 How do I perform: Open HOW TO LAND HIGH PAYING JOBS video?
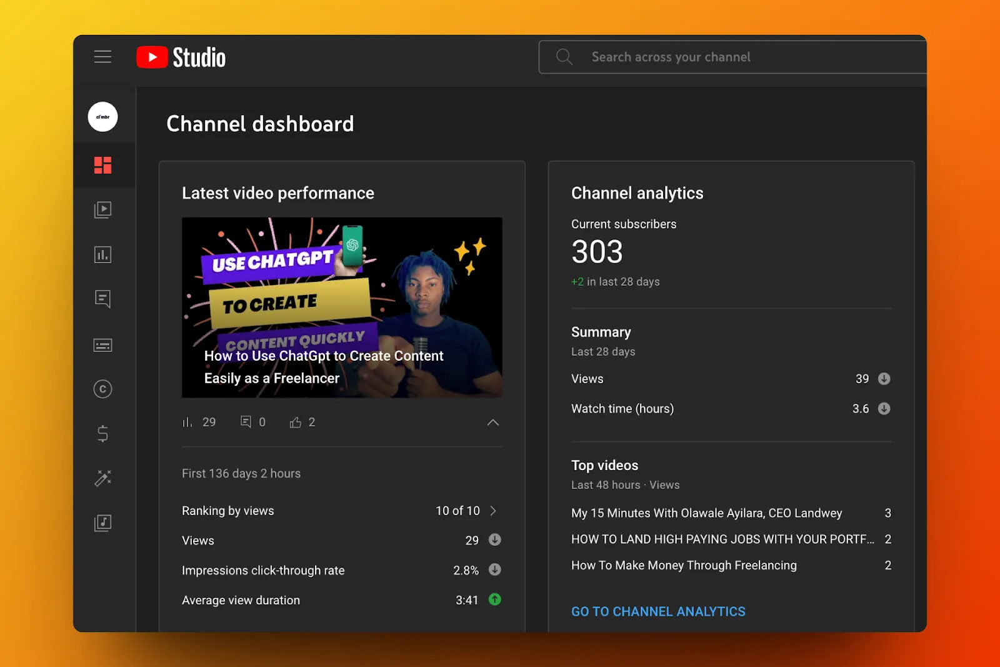(x=722, y=539)
